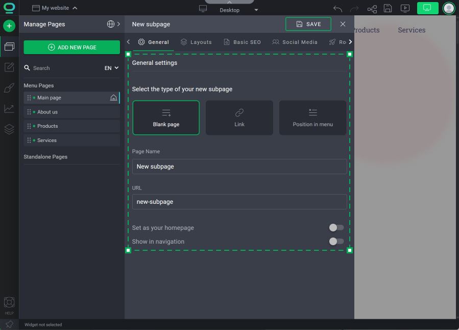Select Main page in the pages list

(x=71, y=98)
